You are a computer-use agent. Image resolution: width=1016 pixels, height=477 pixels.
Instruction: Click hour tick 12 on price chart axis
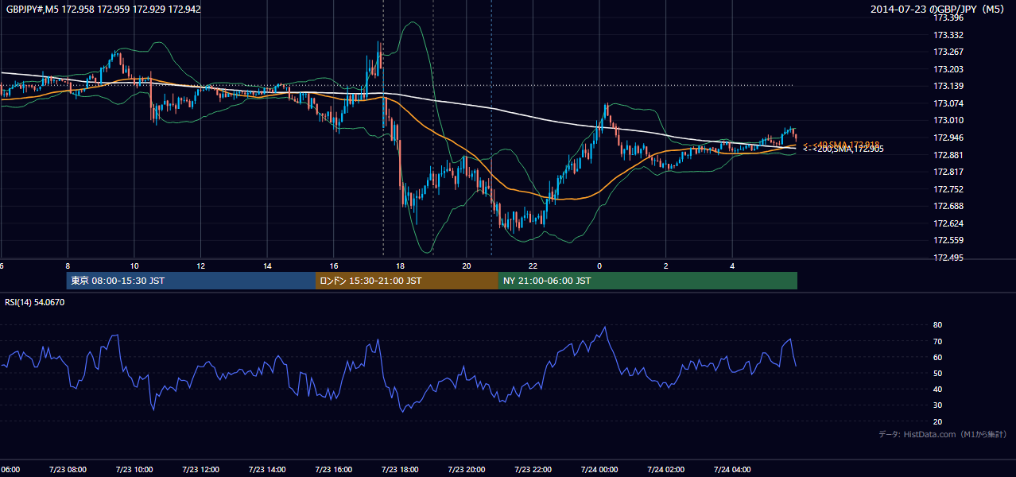coord(200,266)
